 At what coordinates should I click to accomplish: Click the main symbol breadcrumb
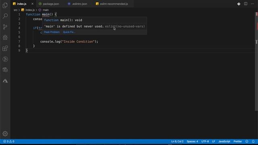click(x=46, y=10)
